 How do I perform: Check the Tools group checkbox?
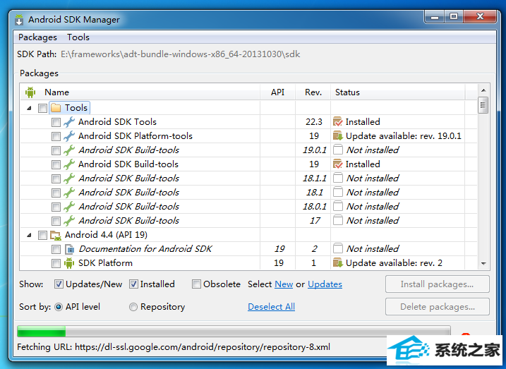(x=42, y=108)
